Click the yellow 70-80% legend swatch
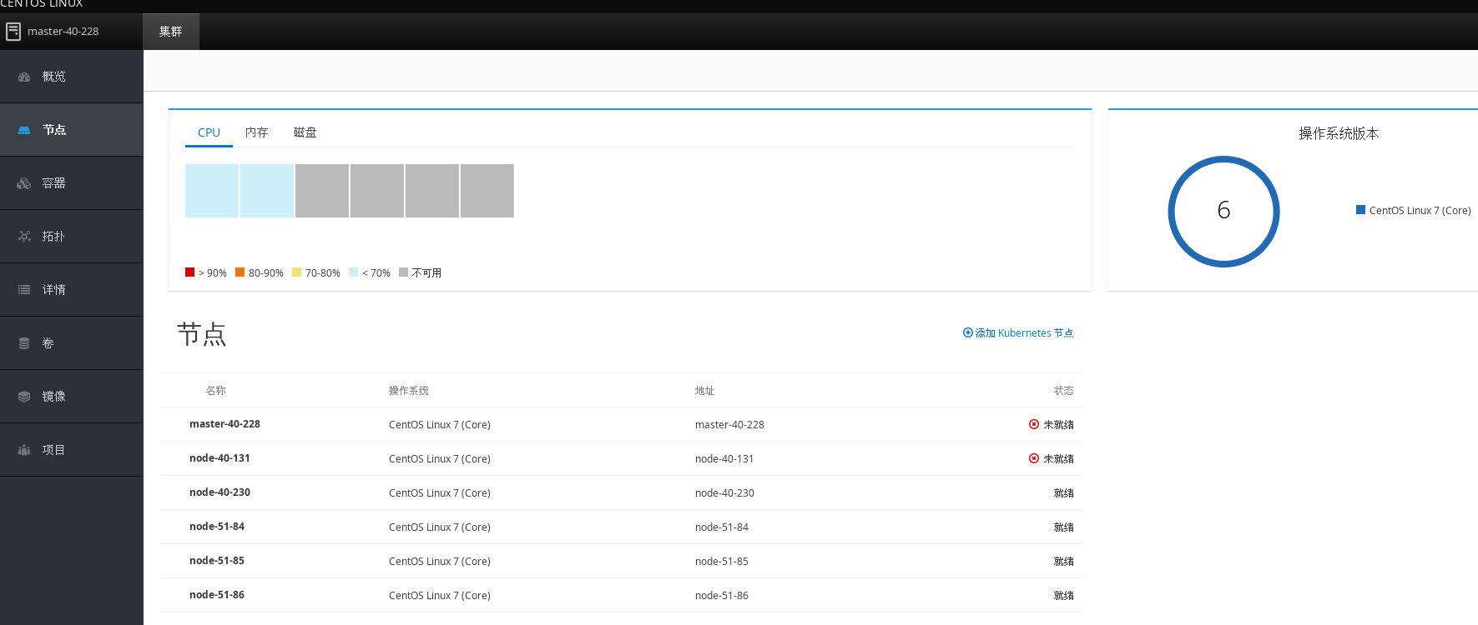 point(296,272)
